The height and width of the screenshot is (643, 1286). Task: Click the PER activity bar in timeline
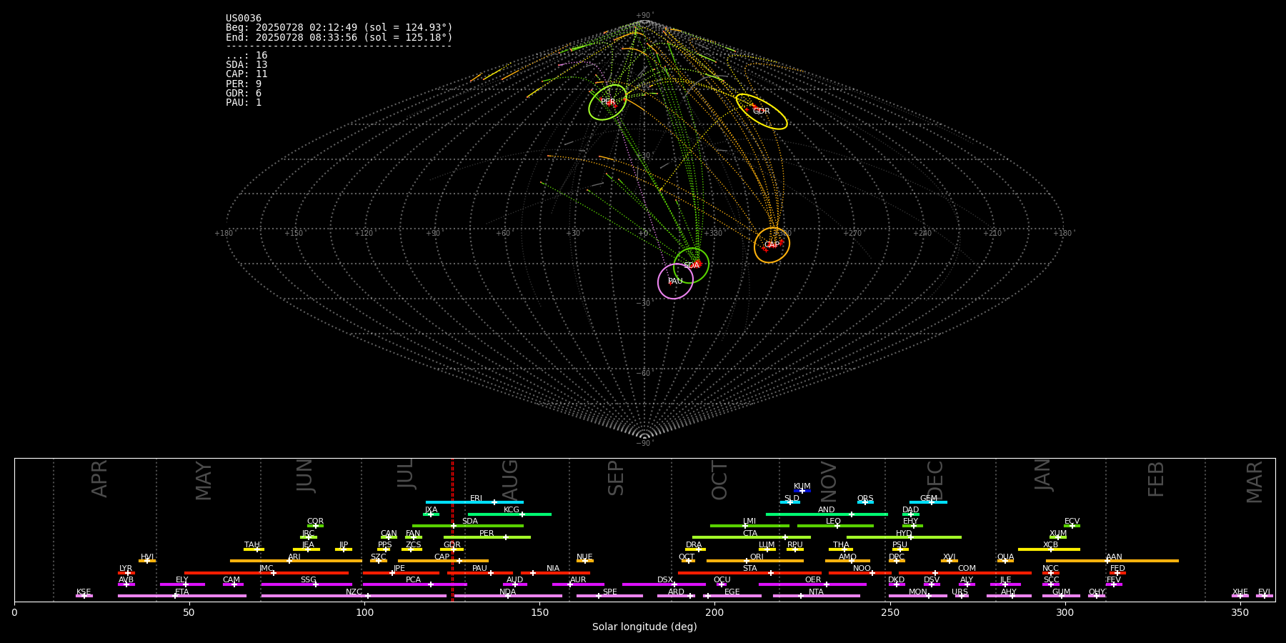click(x=487, y=537)
